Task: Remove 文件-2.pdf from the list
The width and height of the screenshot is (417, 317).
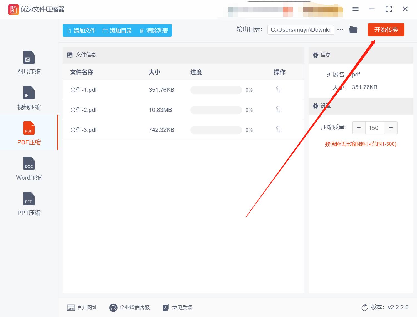Action: point(279,110)
